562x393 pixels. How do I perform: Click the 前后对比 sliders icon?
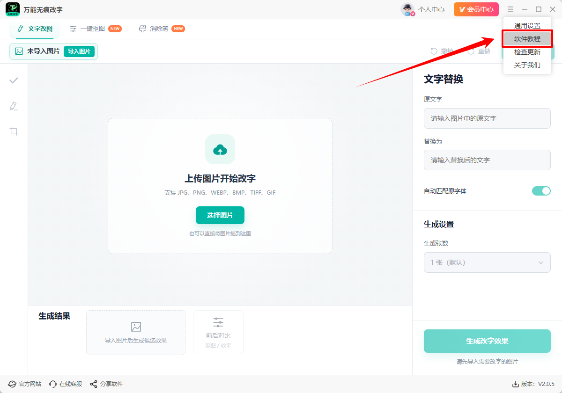click(x=218, y=322)
